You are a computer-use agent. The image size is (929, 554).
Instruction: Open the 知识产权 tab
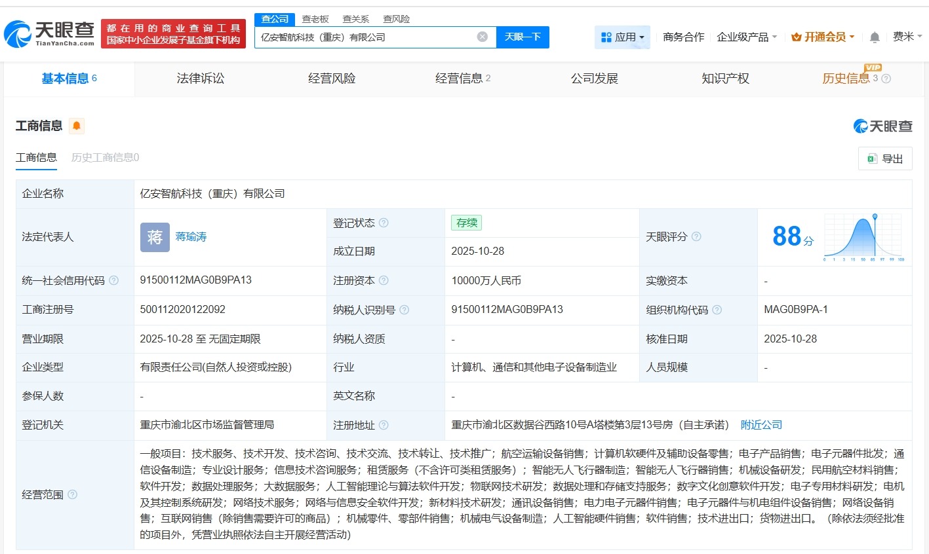coord(725,78)
